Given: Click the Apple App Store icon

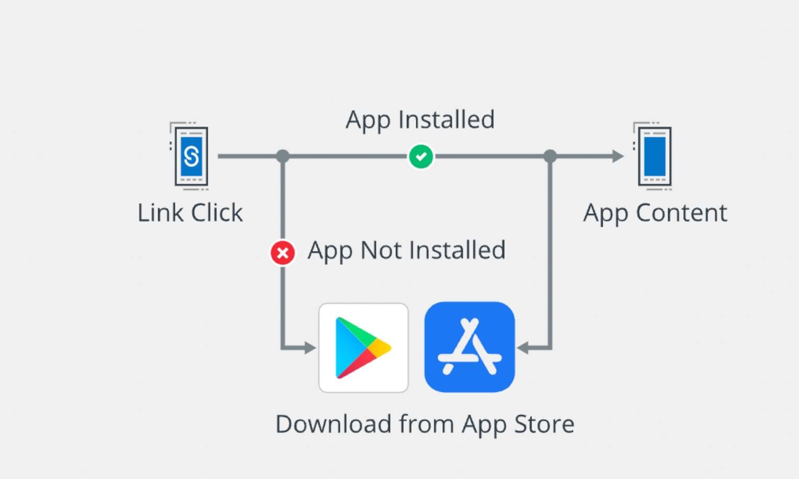Looking at the screenshot, I should 470,347.
